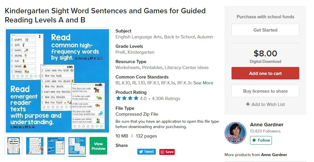Expand standards with See More
Image resolution: width=314 pixels, height=162 pixels.
[203, 83]
